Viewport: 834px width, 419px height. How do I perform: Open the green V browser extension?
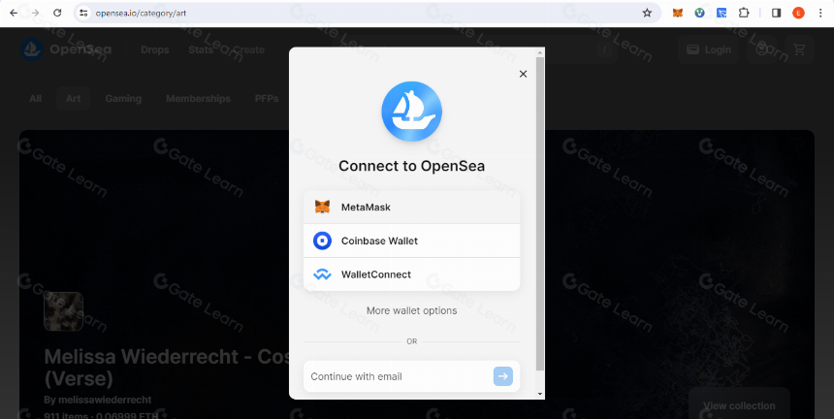click(699, 13)
